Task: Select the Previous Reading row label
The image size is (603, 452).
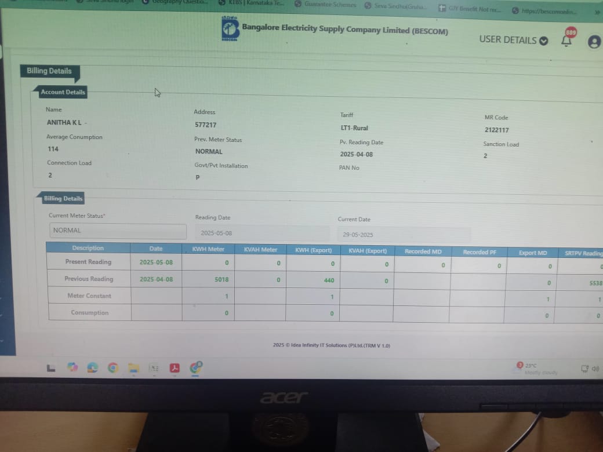Action: (x=89, y=279)
